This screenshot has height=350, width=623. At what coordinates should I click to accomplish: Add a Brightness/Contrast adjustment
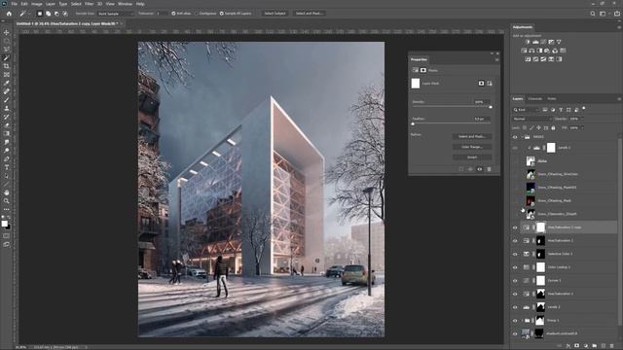tap(528, 42)
